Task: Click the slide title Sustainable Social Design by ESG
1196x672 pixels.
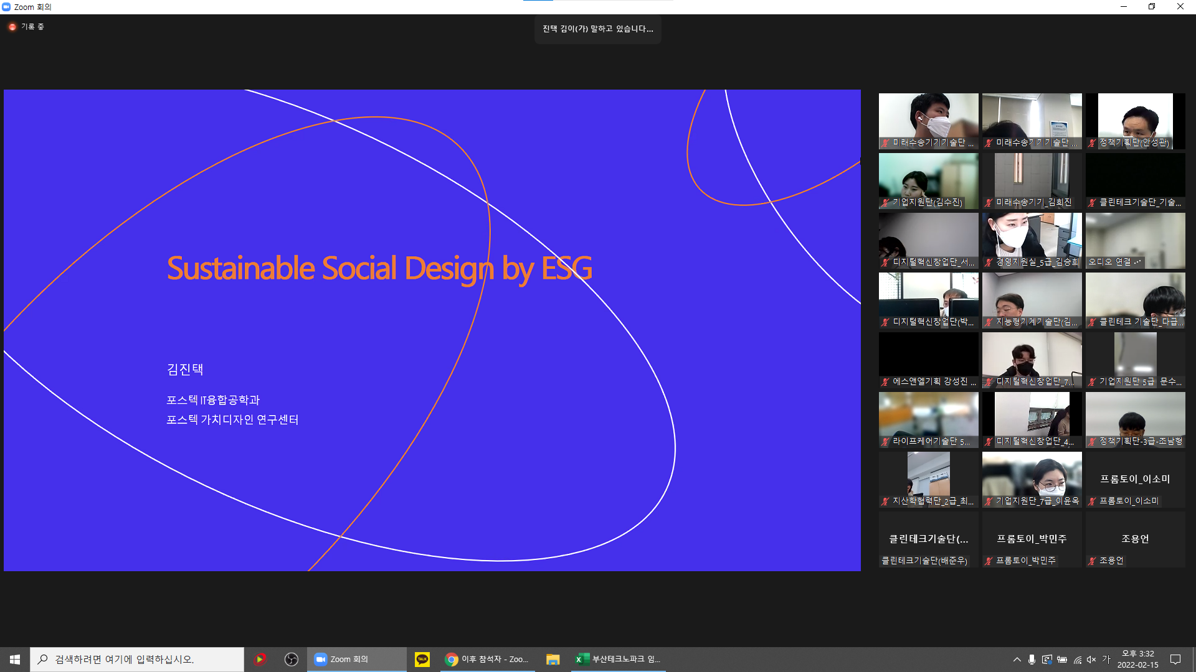Action: click(379, 269)
